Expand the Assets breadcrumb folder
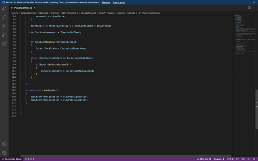258x161 pixels. [121, 13]
